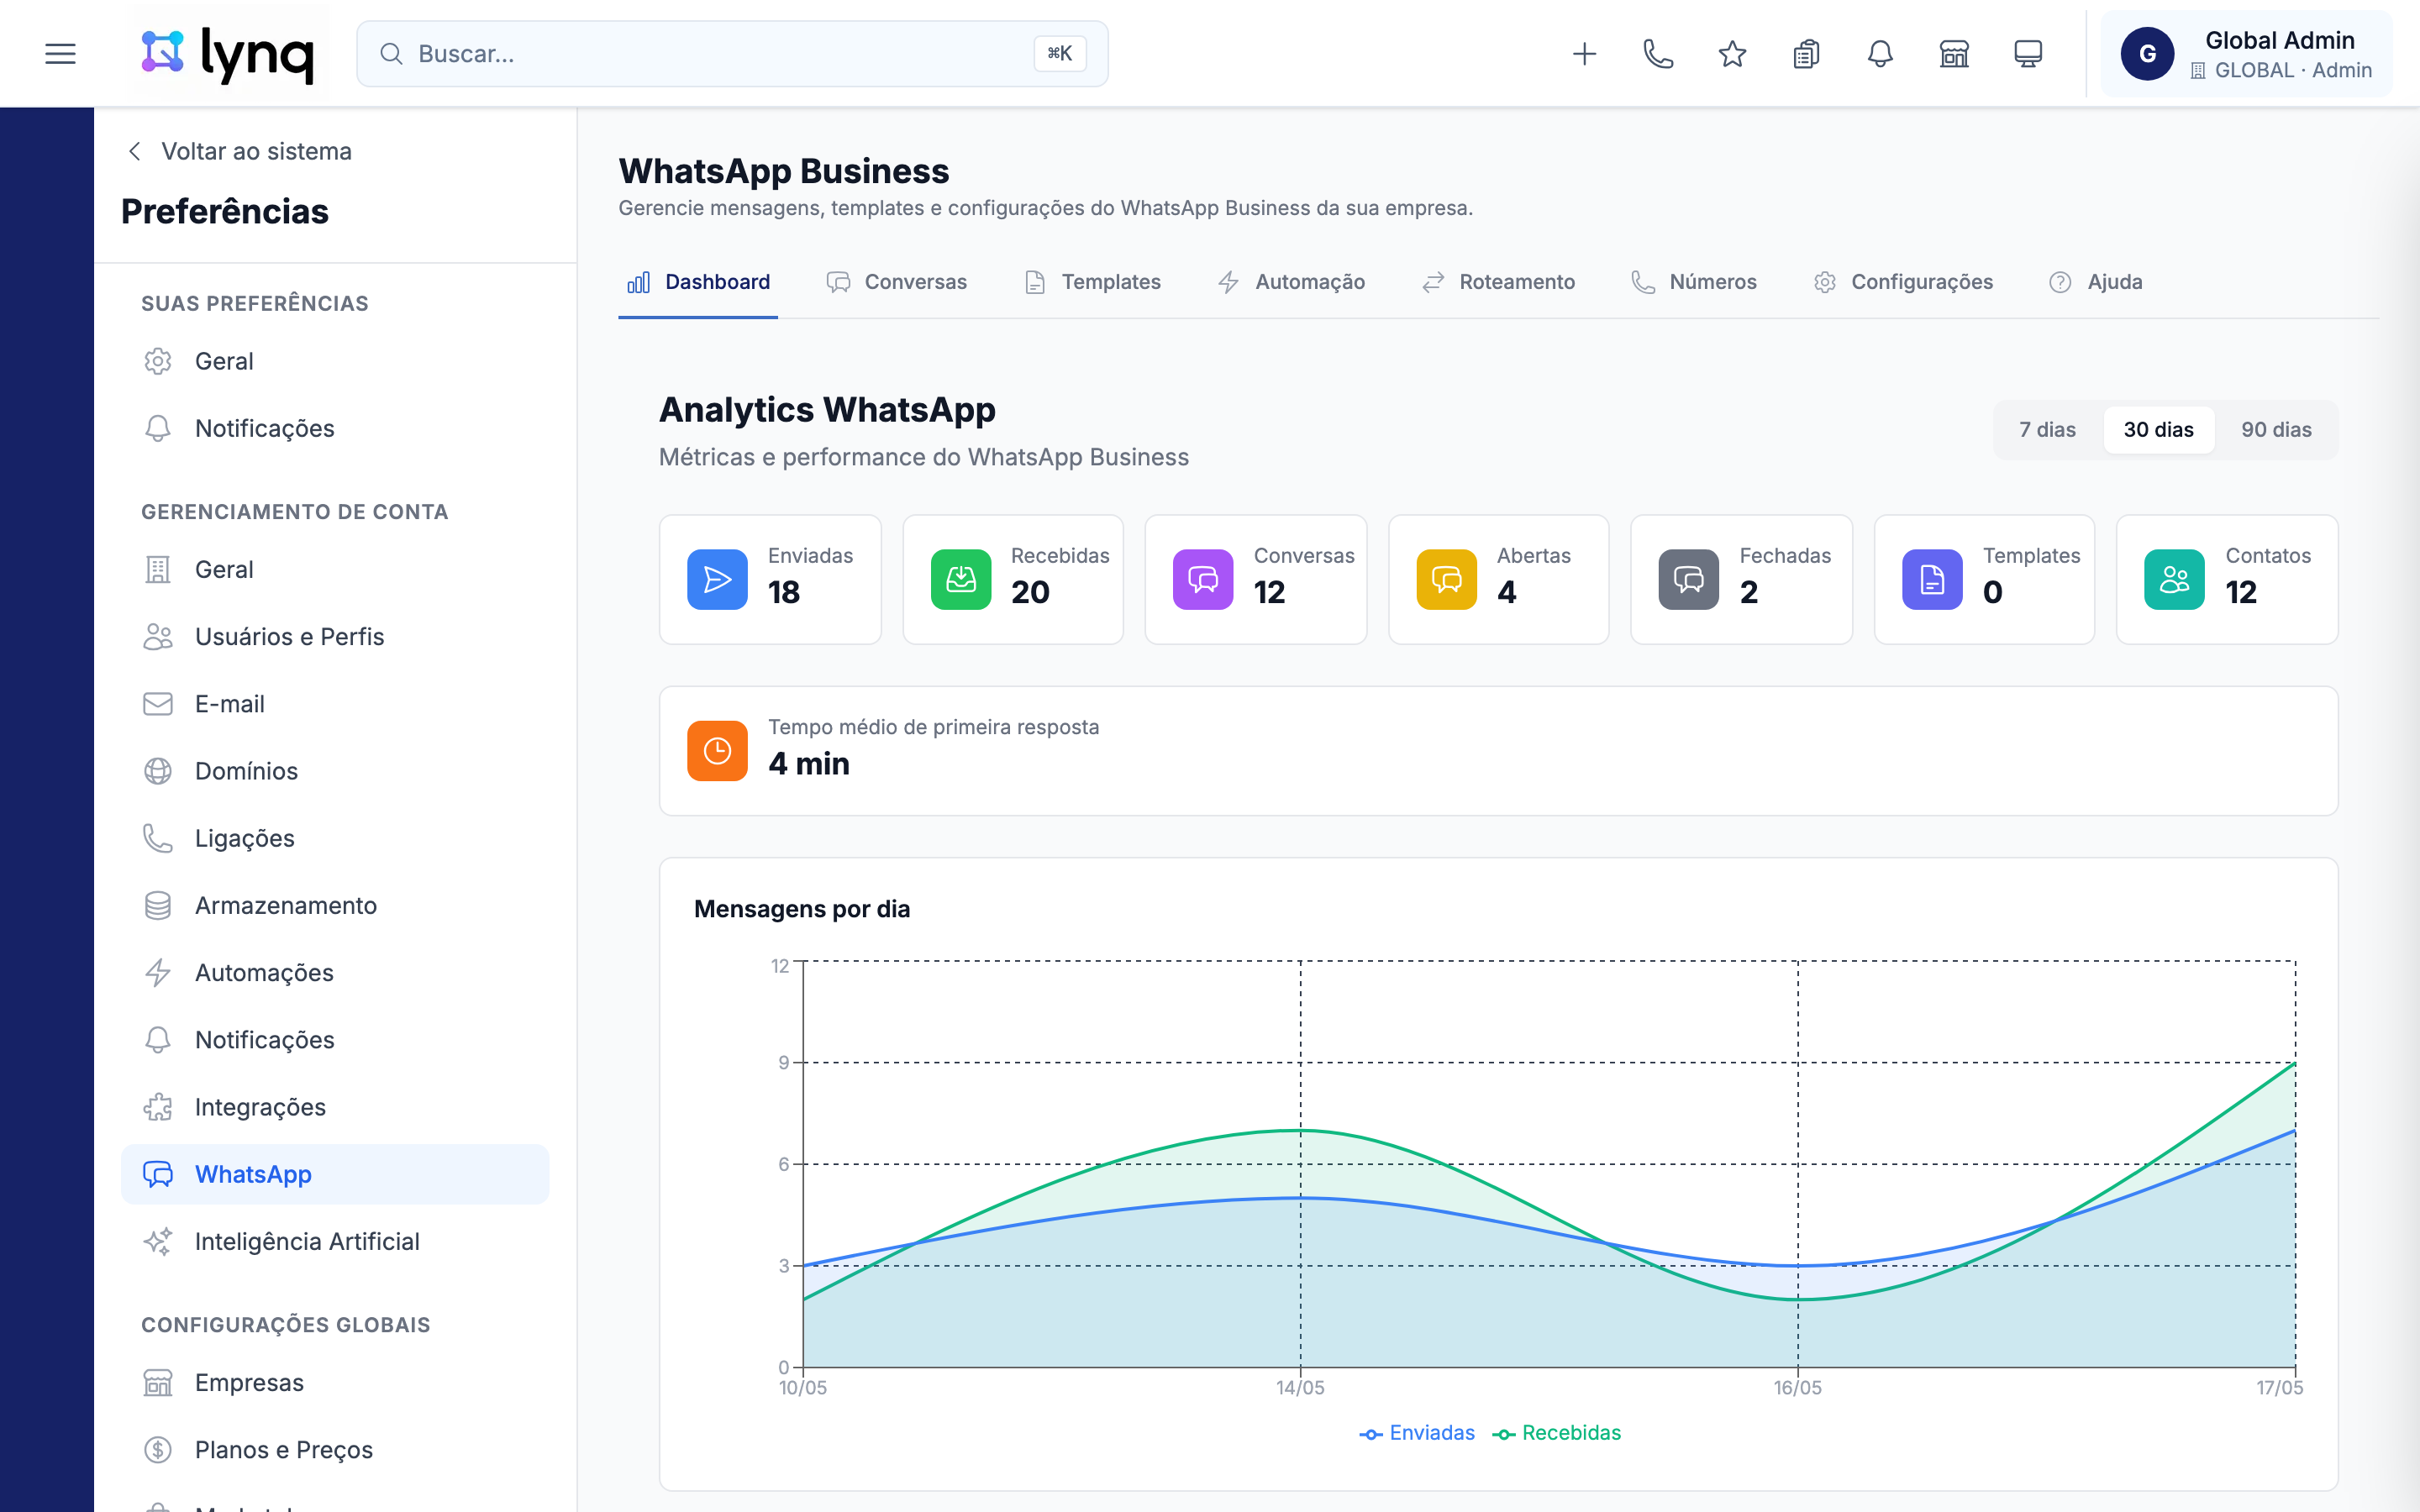This screenshot has width=2420, height=1512.
Task: Select the 30 dias range
Action: click(x=2158, y=429)
